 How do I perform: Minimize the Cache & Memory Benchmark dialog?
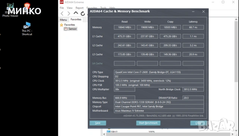pos(193,12)
